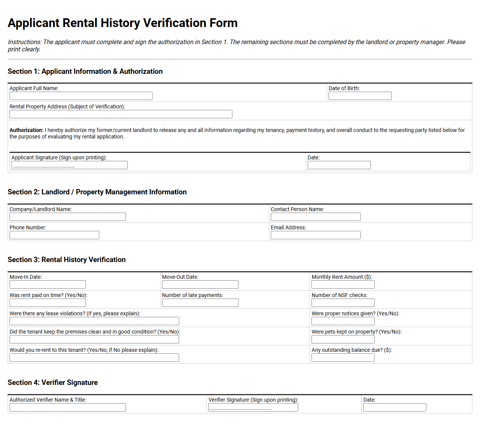Click the 'Section 3: Rental History Verification' heading

tap(67, 260)
